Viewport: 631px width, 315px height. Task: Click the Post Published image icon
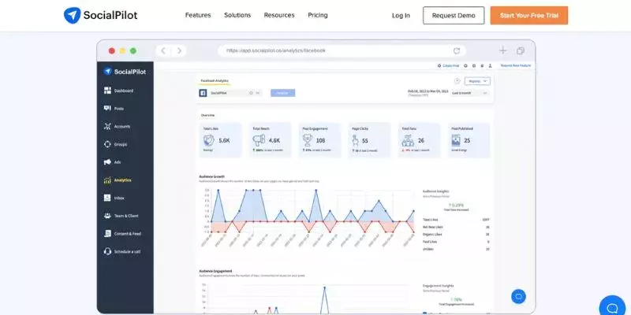coord(456,140)
